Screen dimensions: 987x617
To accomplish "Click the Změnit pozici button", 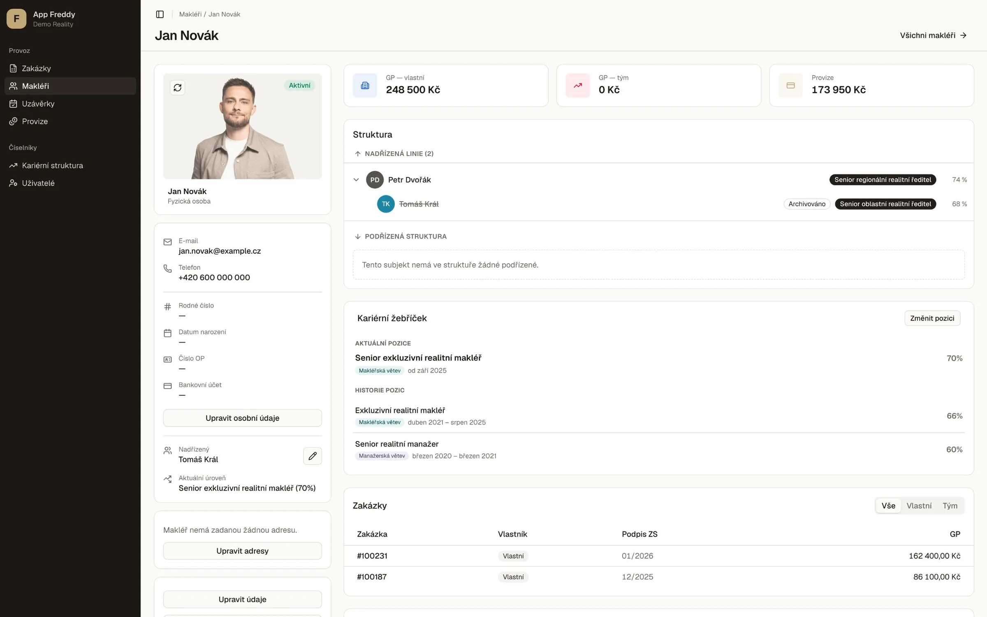I will (x=932, y=318).
